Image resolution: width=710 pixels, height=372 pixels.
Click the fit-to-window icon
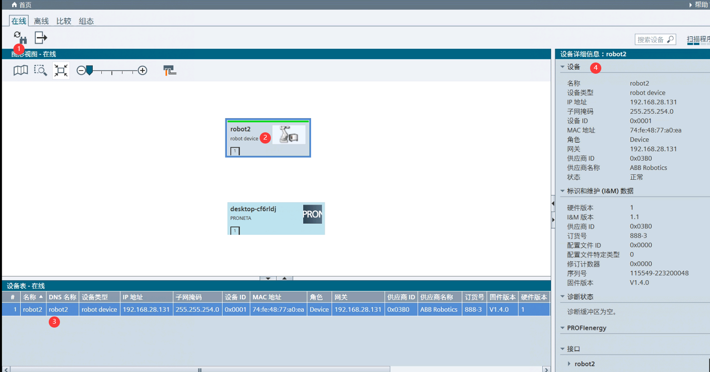[x=61, y=70]
